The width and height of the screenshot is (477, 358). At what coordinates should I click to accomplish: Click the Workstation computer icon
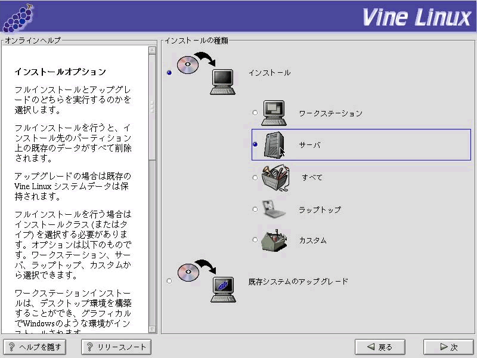[x=274, y=113]
